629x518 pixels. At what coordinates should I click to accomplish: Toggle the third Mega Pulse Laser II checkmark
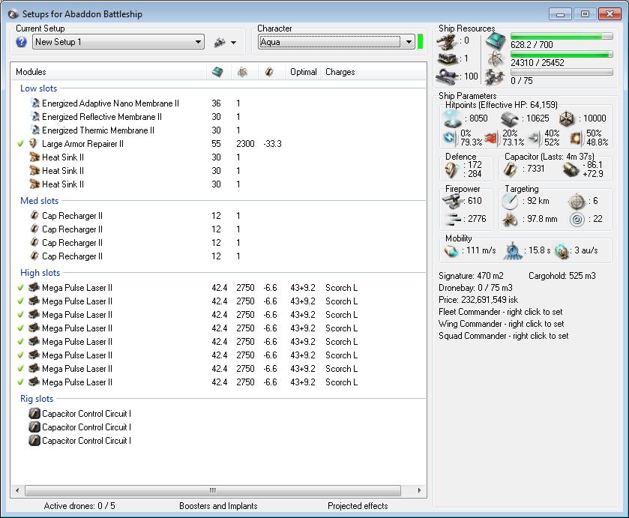pos(20,315)
